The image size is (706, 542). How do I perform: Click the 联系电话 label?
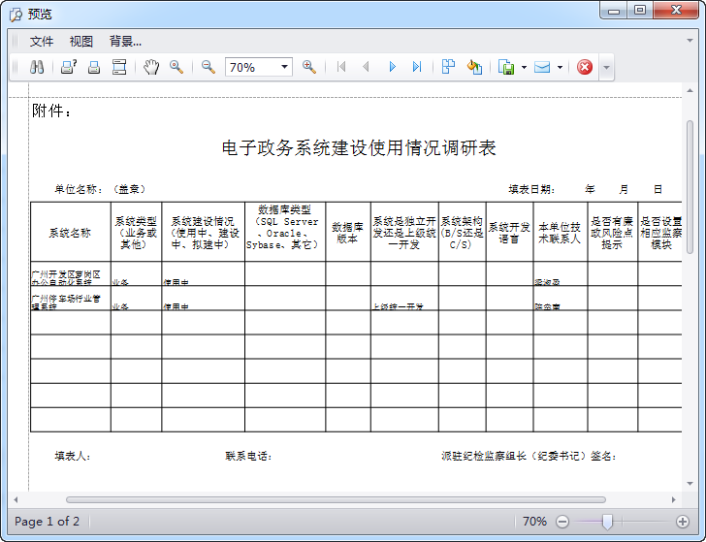tap(248, 456)
